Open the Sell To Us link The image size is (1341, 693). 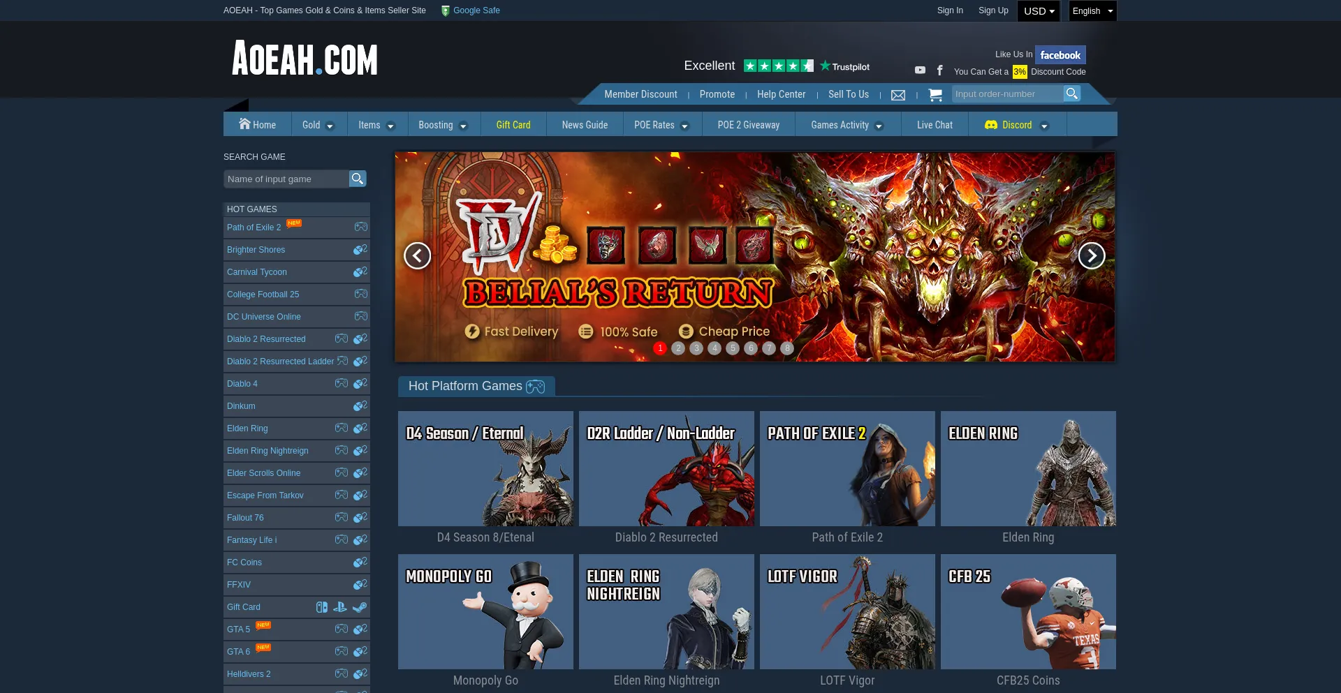(x=849, y=94)
